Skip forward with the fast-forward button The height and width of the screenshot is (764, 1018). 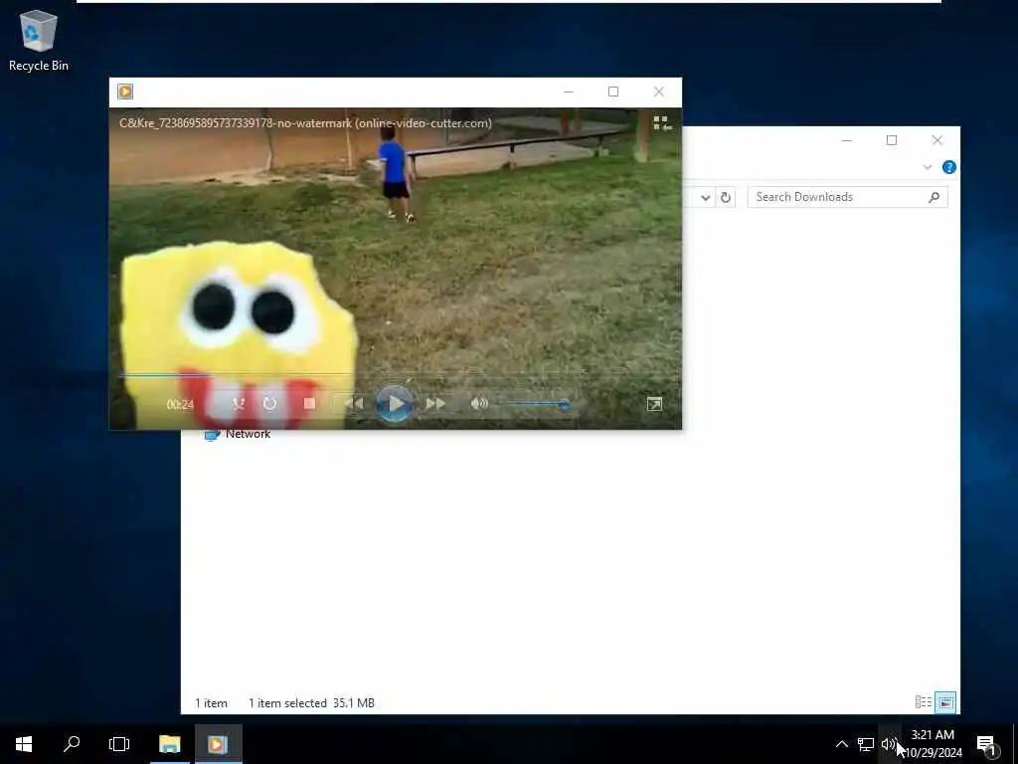point(435,404)
